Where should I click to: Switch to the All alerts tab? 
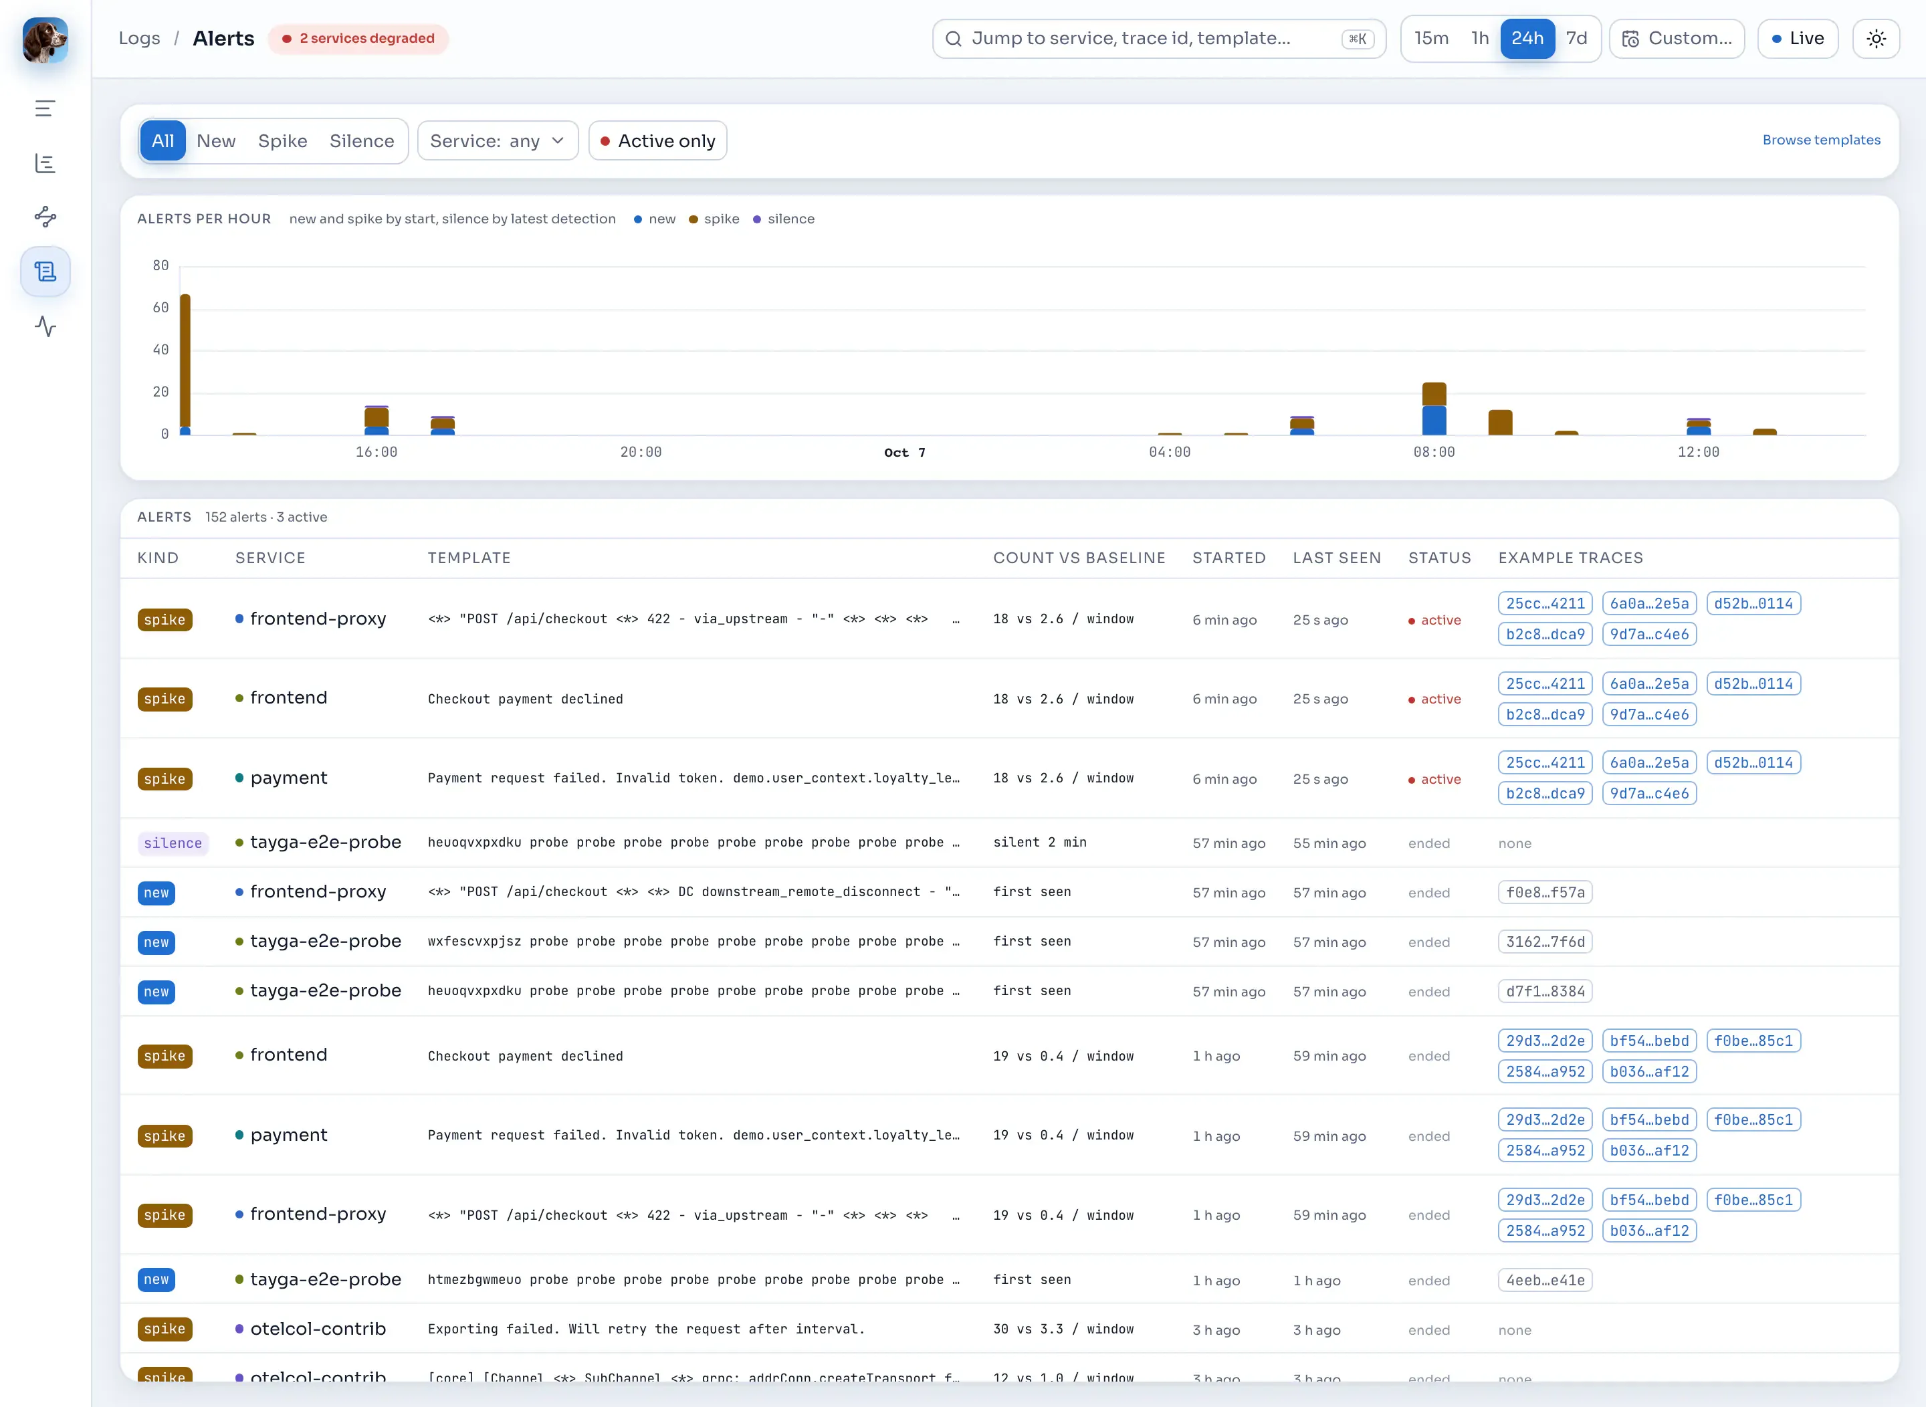[163, 140]
